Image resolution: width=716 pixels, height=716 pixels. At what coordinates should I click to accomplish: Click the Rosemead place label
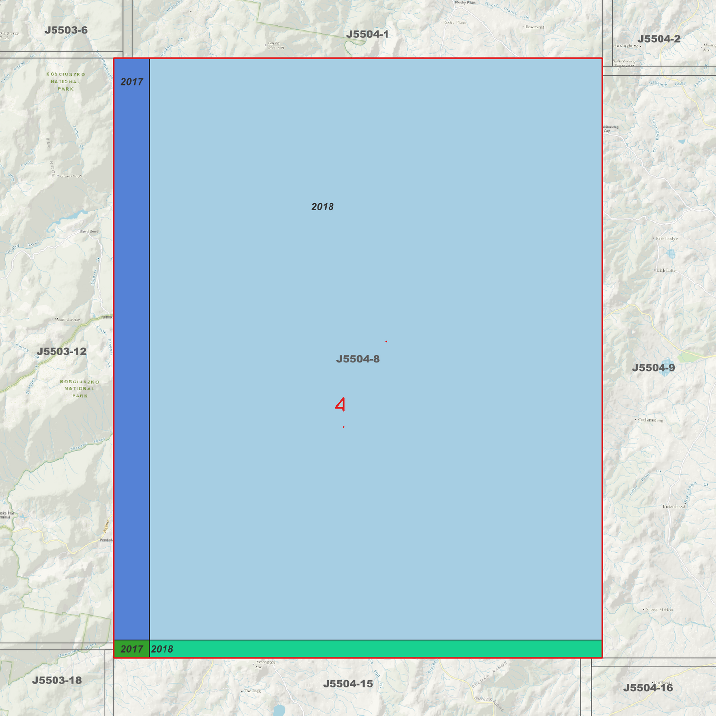[x=534, y=27]
